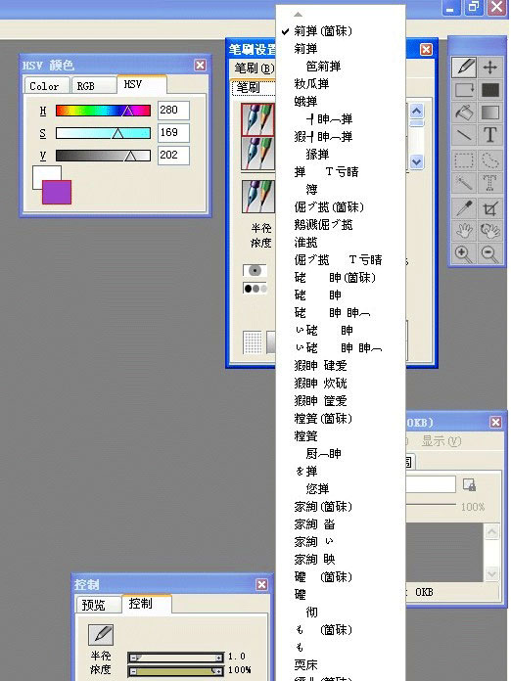Click the purple foreground color swatch

click(x=57, y=193)
